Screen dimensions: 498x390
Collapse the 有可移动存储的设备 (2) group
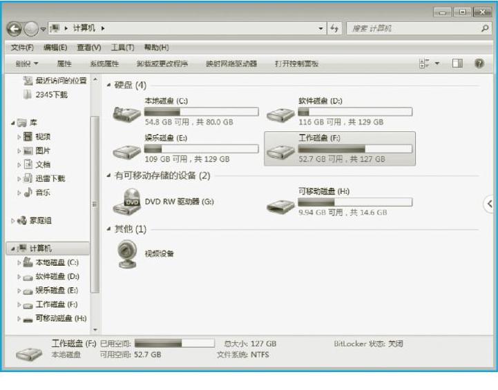point(108,175)
